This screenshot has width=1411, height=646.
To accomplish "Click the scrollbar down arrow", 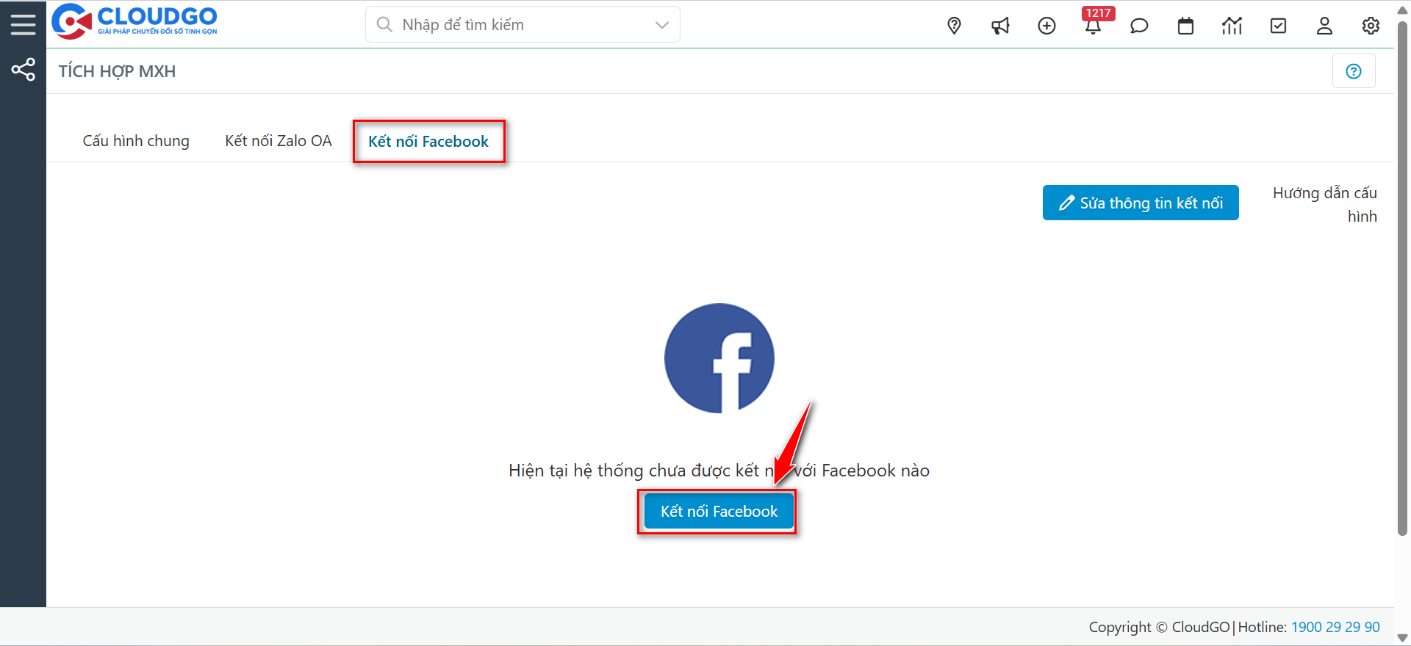I will (1402, 638).
